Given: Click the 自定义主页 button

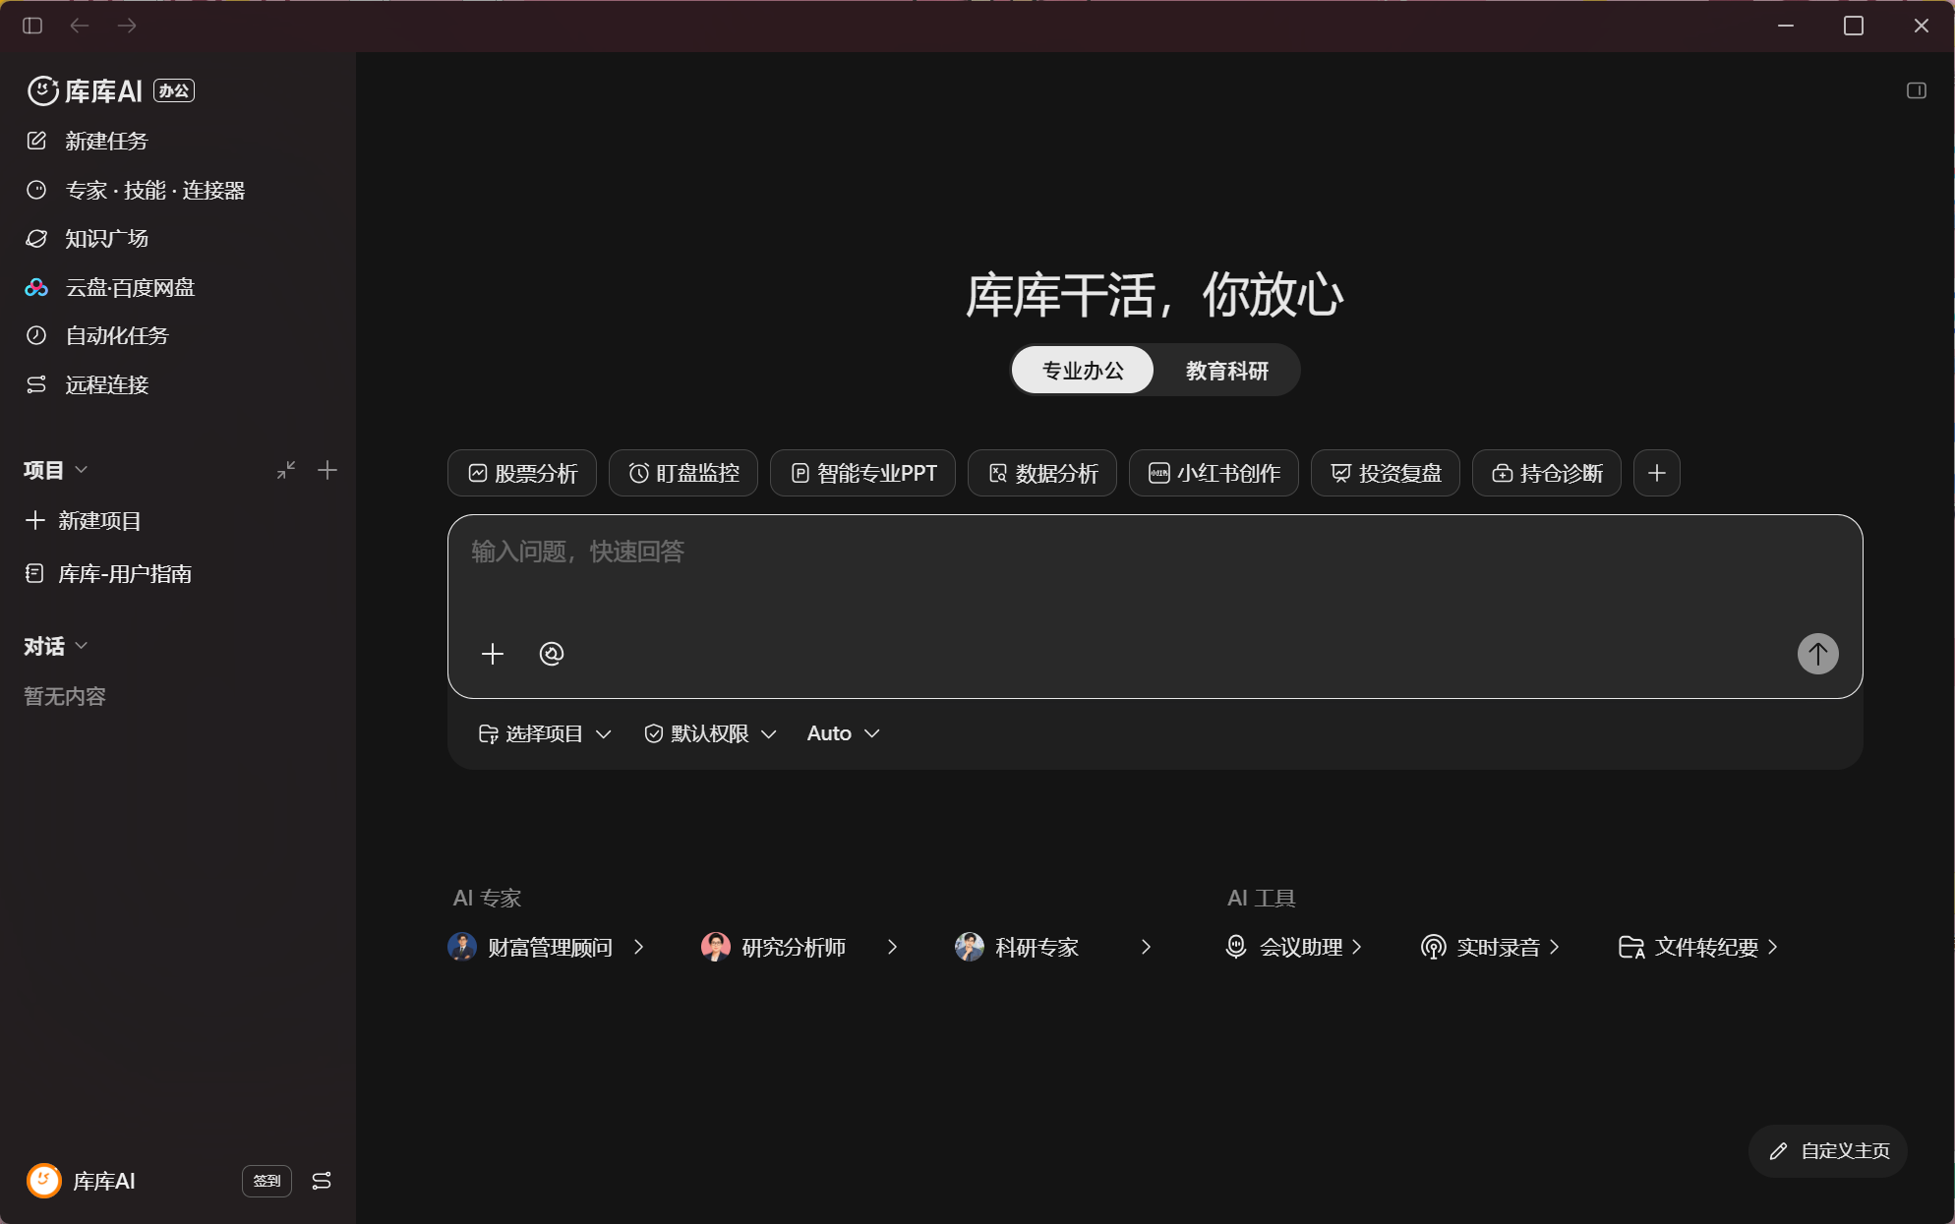Looking at the screenshot, I should (x=1828, y=1151).
